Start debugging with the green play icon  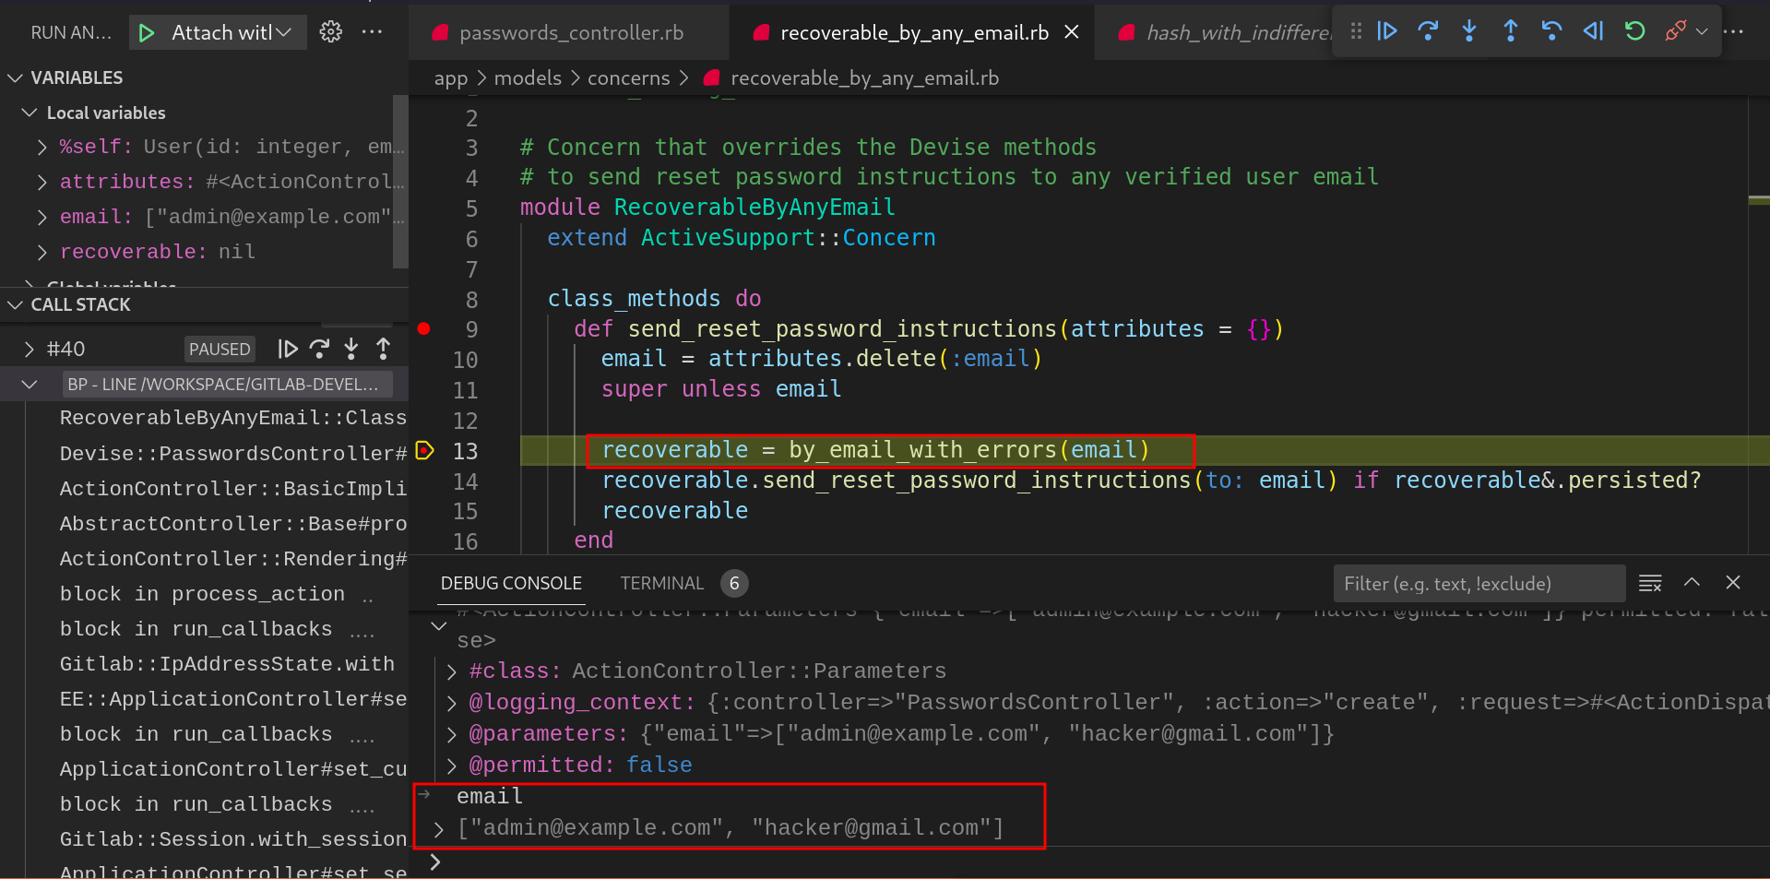(147, 33)
